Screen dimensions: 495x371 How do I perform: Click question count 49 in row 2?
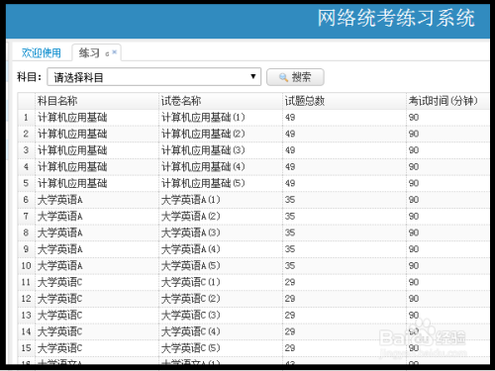click(x=290, y=134)
